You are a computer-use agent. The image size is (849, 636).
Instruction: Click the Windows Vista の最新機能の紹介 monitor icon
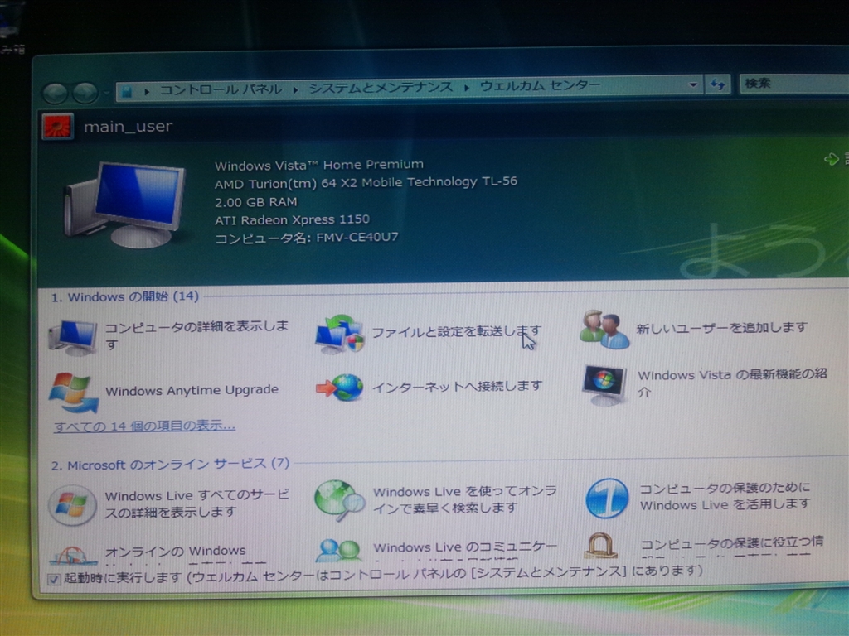[604, 386]
